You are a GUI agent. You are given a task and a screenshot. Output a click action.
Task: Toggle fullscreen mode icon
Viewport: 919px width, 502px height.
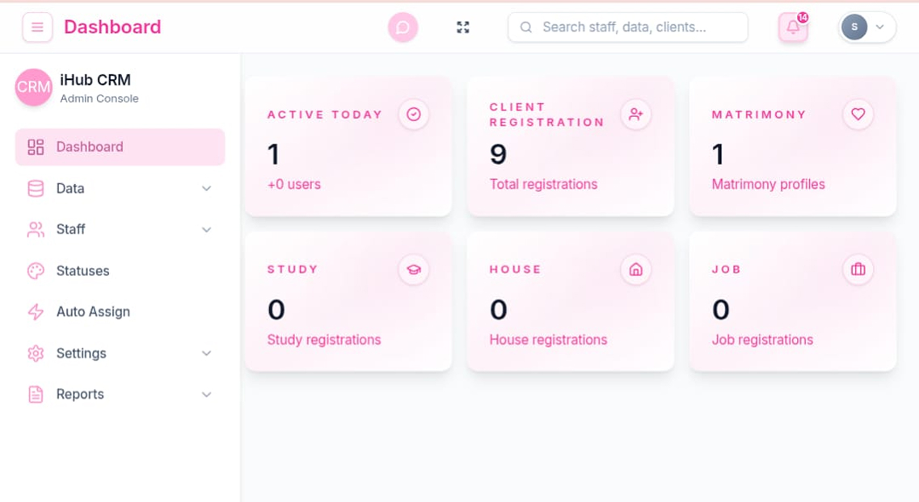click(x=463, y=27)
